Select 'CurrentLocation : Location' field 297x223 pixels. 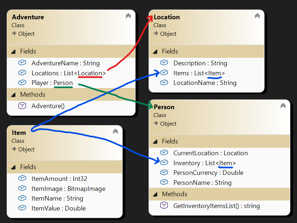[211, 153]
